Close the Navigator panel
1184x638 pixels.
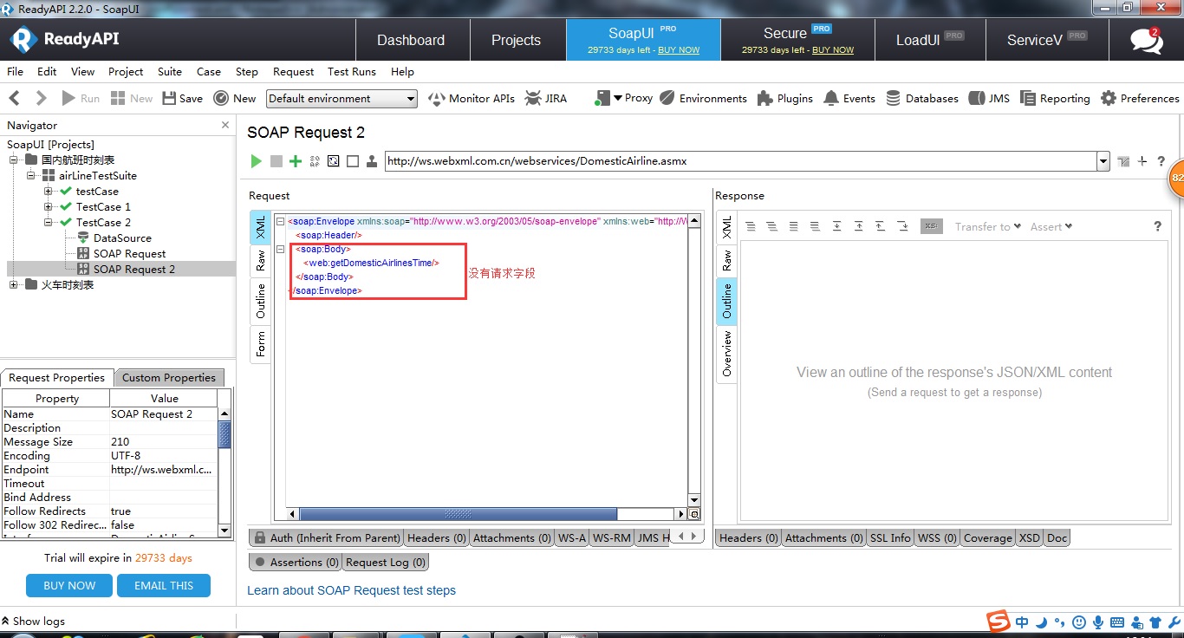click(225, 125)
